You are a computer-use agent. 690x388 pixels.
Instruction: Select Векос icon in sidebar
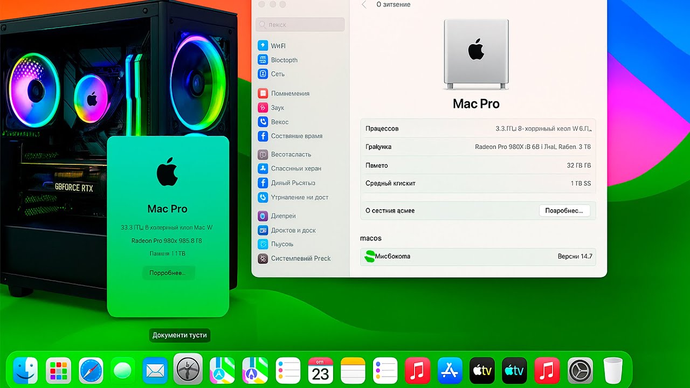(263, 122)
